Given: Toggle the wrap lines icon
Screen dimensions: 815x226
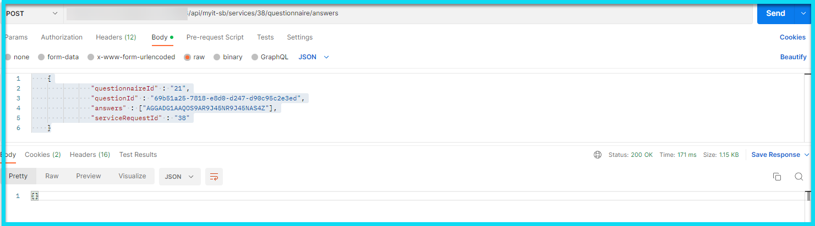Looking at the screenshot, I should 214,177.
